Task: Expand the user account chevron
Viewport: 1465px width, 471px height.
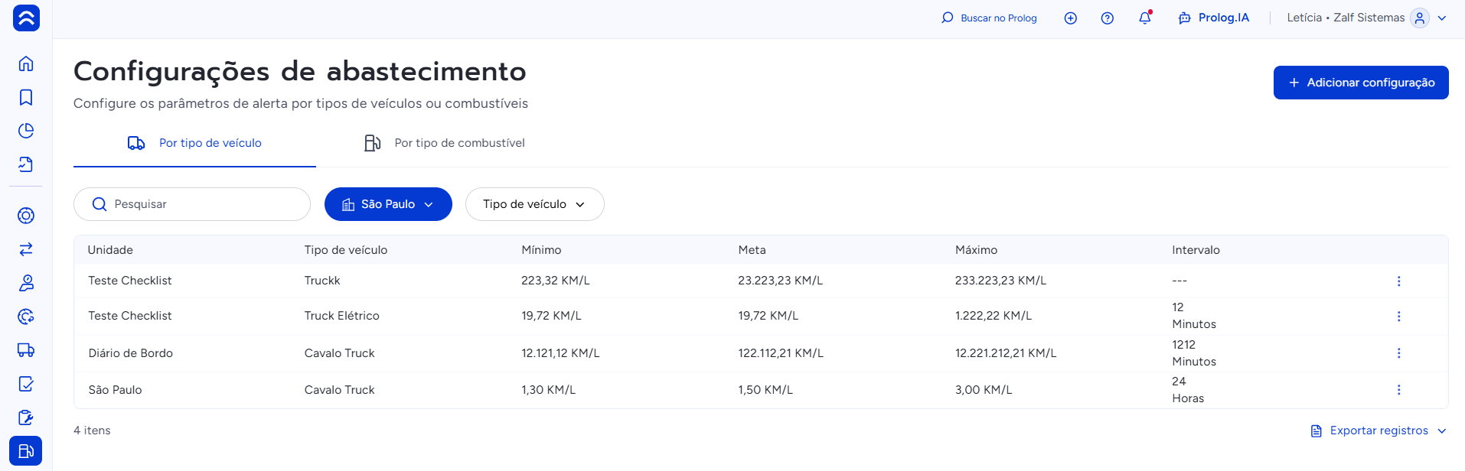Action: (x=1442, y=18)
